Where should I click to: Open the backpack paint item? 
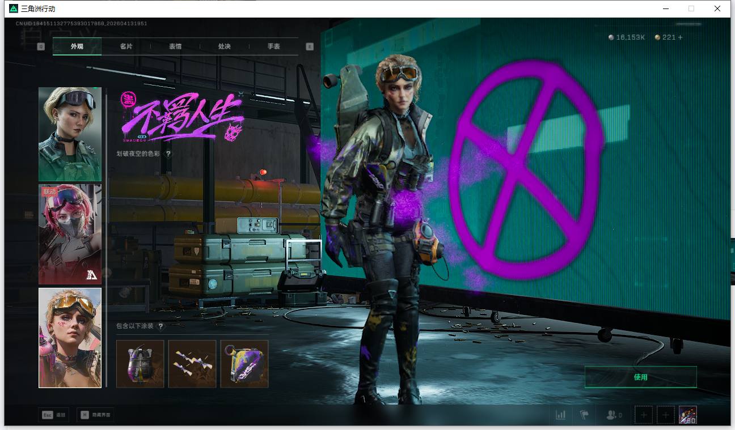pos(140,364)
